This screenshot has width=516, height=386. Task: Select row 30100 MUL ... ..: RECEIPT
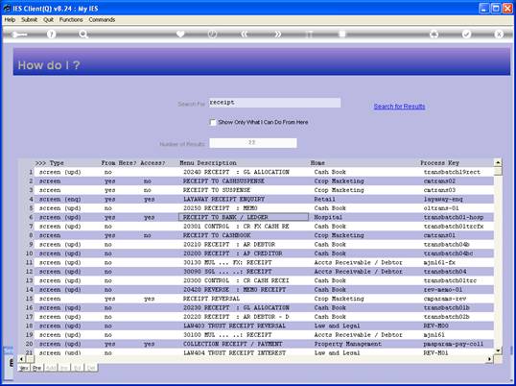[264, 335]
